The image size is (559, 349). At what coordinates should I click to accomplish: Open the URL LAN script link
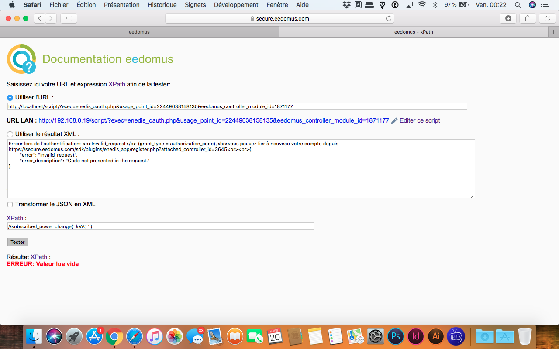pos(214,120)
